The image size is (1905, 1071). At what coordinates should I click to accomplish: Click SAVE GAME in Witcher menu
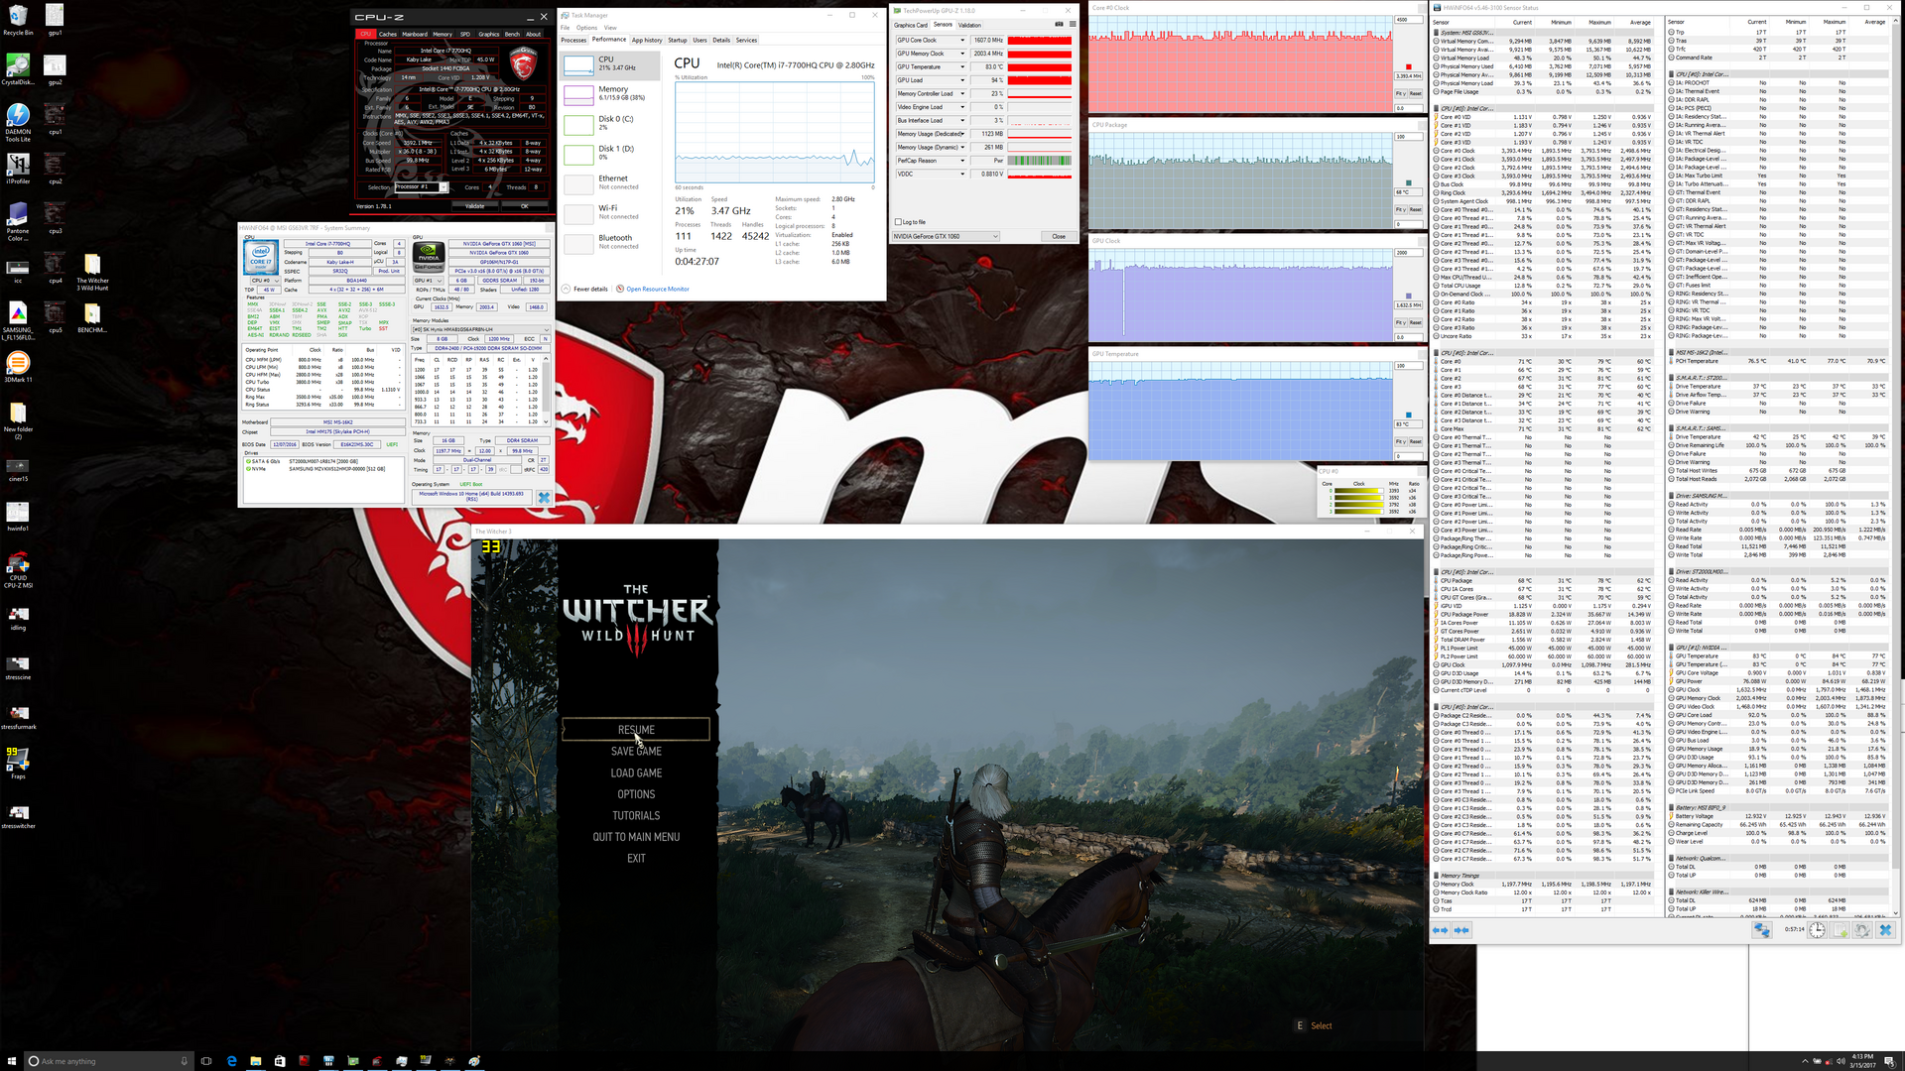click(x=636, y=752)
